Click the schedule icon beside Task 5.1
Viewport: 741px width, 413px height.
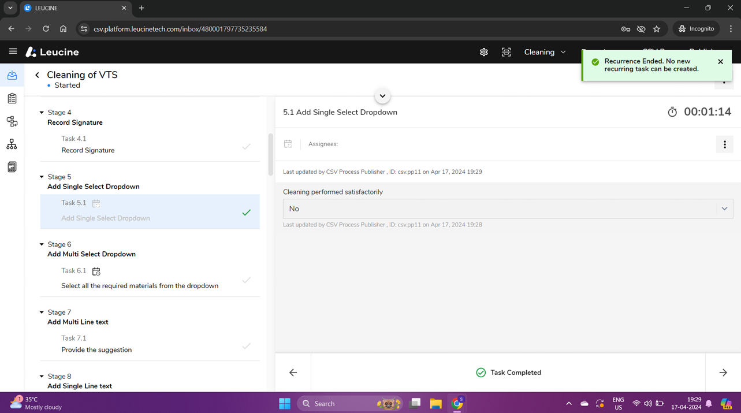point(96,203)
